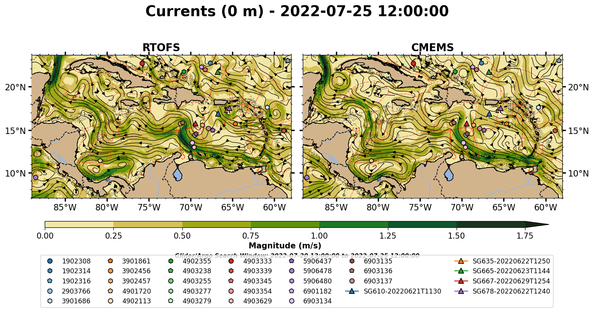Click the red hexagon marker for 4903339
Image resolution: width=594 pixels, height=312 pixels.
231,271
